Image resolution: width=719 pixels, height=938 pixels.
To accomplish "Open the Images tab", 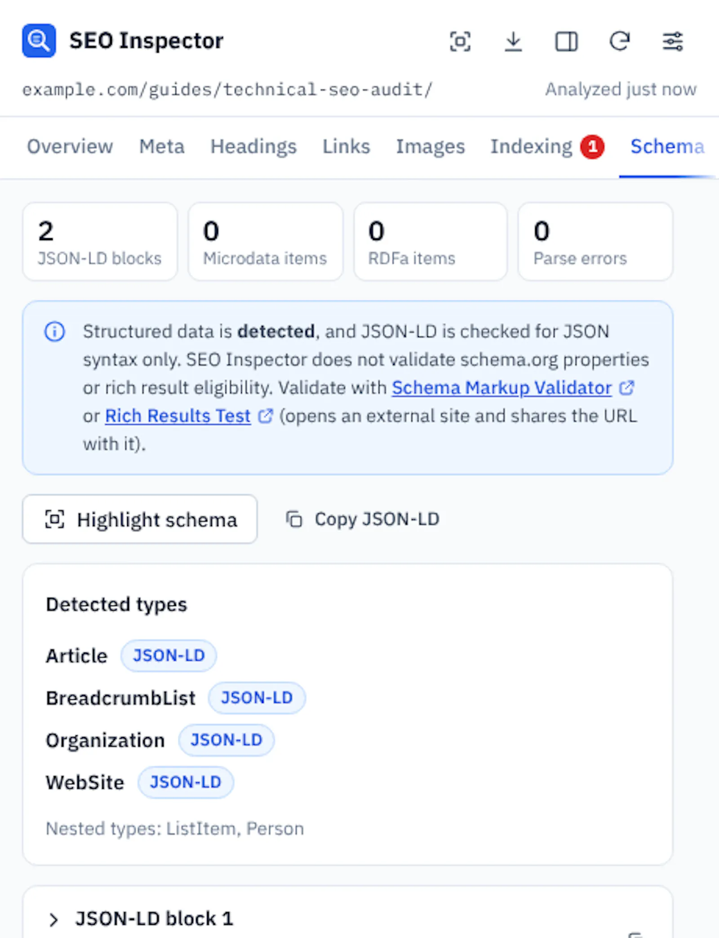I will coord(431,147).
